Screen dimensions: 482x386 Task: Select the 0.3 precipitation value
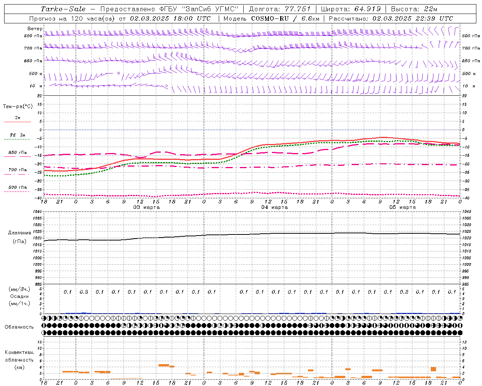84,292
